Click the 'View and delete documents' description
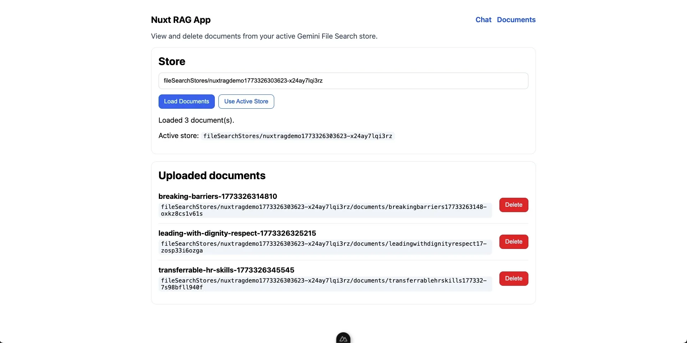Image resolution: width=687 pixels, height=343 pixels. pos(264,36)
